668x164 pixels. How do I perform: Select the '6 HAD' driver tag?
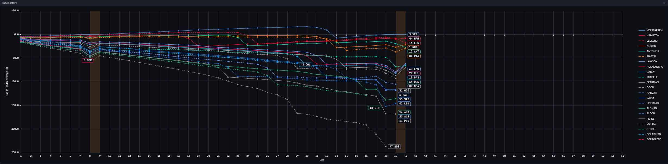tap(403, 95)
